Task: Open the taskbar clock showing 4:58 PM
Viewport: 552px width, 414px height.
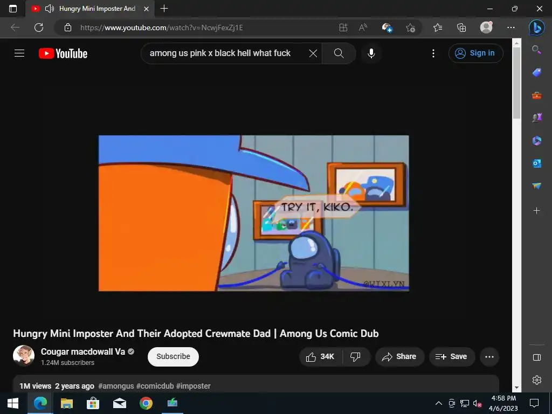Action: pos(503,403)
